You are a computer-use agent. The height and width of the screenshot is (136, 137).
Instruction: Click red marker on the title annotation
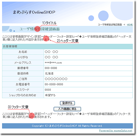tap(37, 29)
